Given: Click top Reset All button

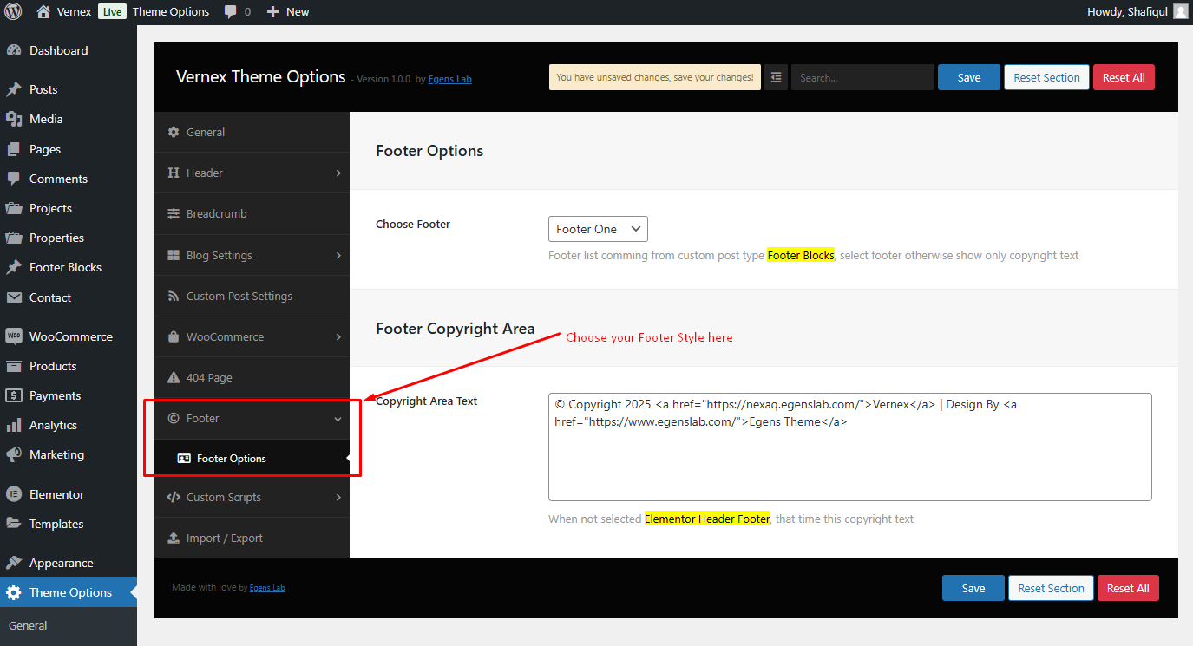Looking at the screenshot, I should [x=1124, y=77].
